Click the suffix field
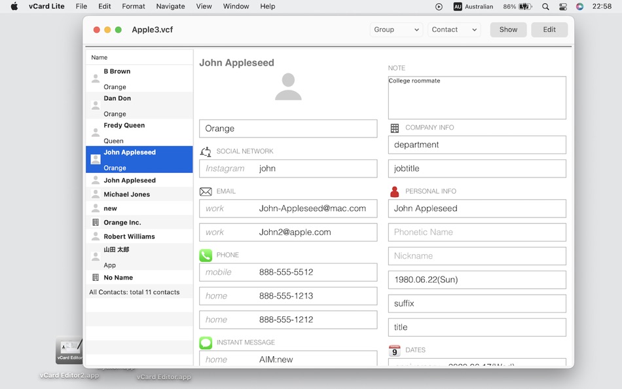622x389 pixels. point(477,304)
